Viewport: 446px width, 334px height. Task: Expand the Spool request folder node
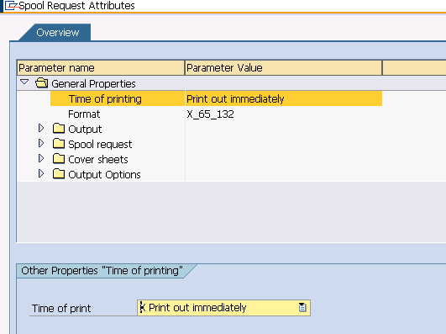pos(41,143)
